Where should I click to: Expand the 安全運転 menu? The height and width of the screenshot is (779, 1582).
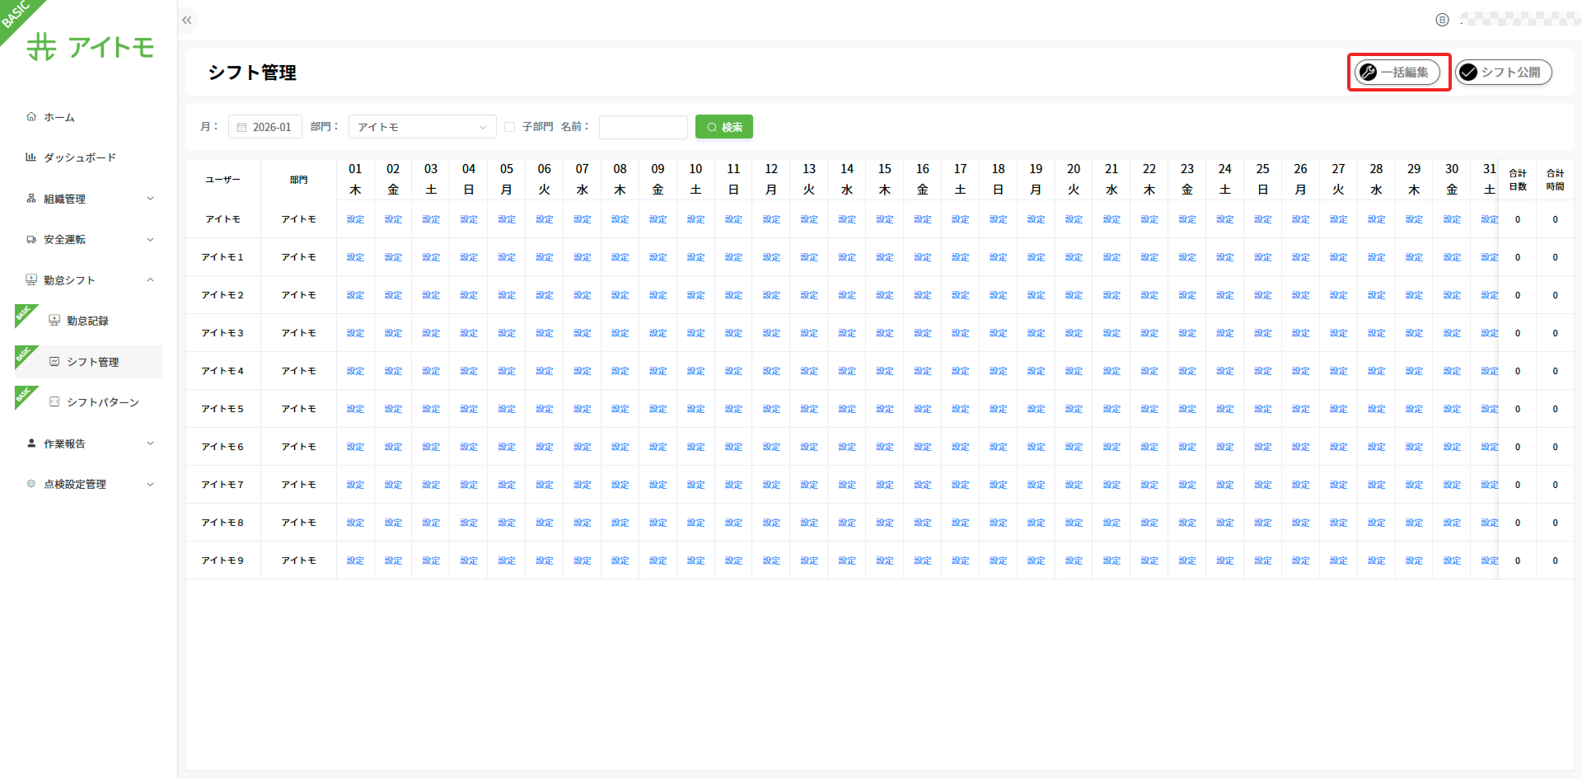point(89,240)
